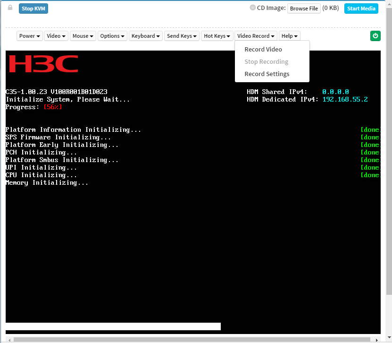Click the Start Media button
This screenshot has width=392, height=343.
[x=361, y=9]
